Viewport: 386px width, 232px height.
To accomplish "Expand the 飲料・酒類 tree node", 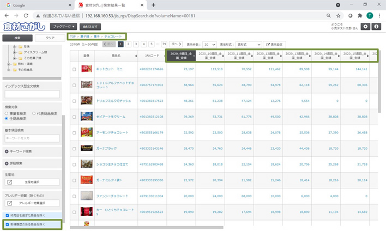I will click(9, 64).
